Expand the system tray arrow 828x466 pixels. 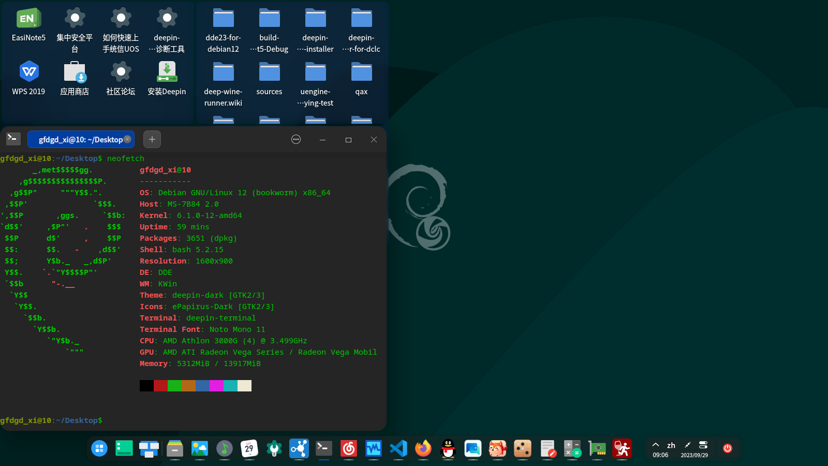(x=656, y=445)
